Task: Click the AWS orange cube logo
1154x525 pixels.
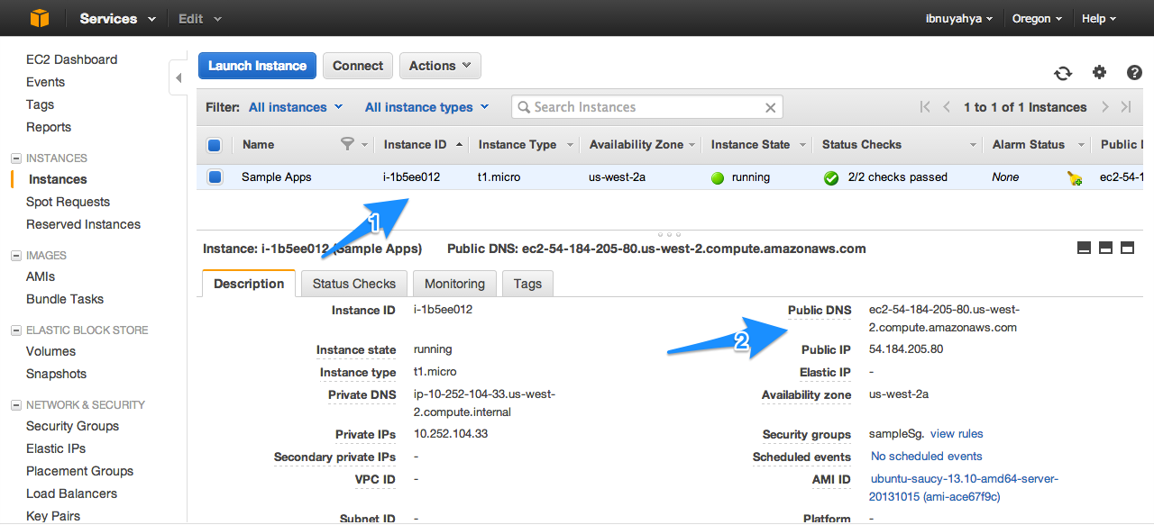Action: pos(39,18)
